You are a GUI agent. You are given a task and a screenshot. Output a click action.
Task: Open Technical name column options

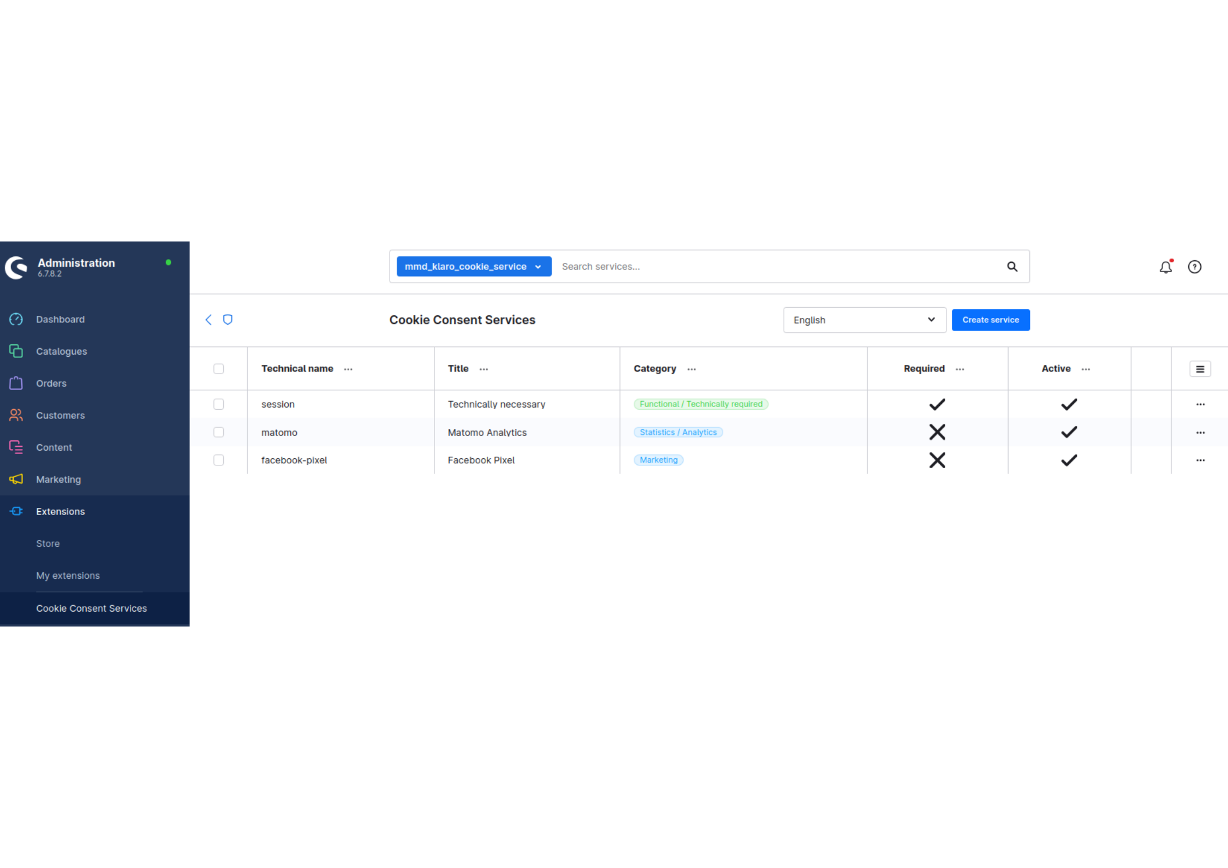(348, 369)
